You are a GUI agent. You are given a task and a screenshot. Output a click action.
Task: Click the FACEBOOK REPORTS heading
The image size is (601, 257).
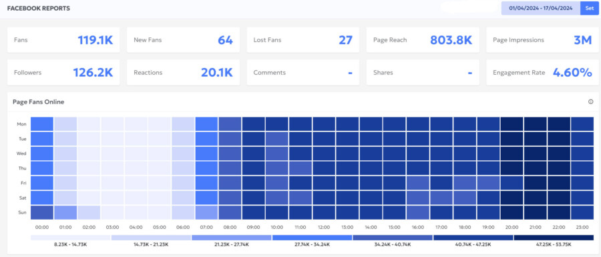(x=39, y=9)
